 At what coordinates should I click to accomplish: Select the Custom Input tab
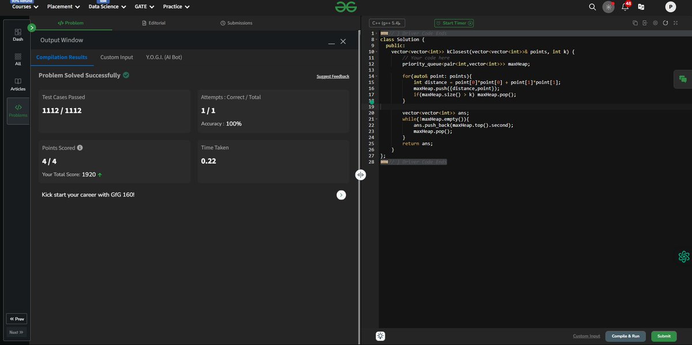pos(116,57)
